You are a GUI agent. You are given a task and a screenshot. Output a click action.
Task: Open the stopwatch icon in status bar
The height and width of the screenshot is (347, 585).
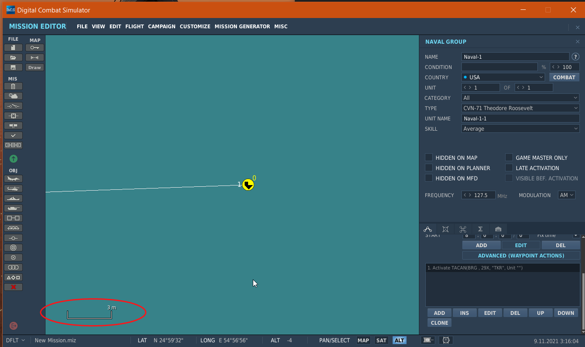click(446, 340)
